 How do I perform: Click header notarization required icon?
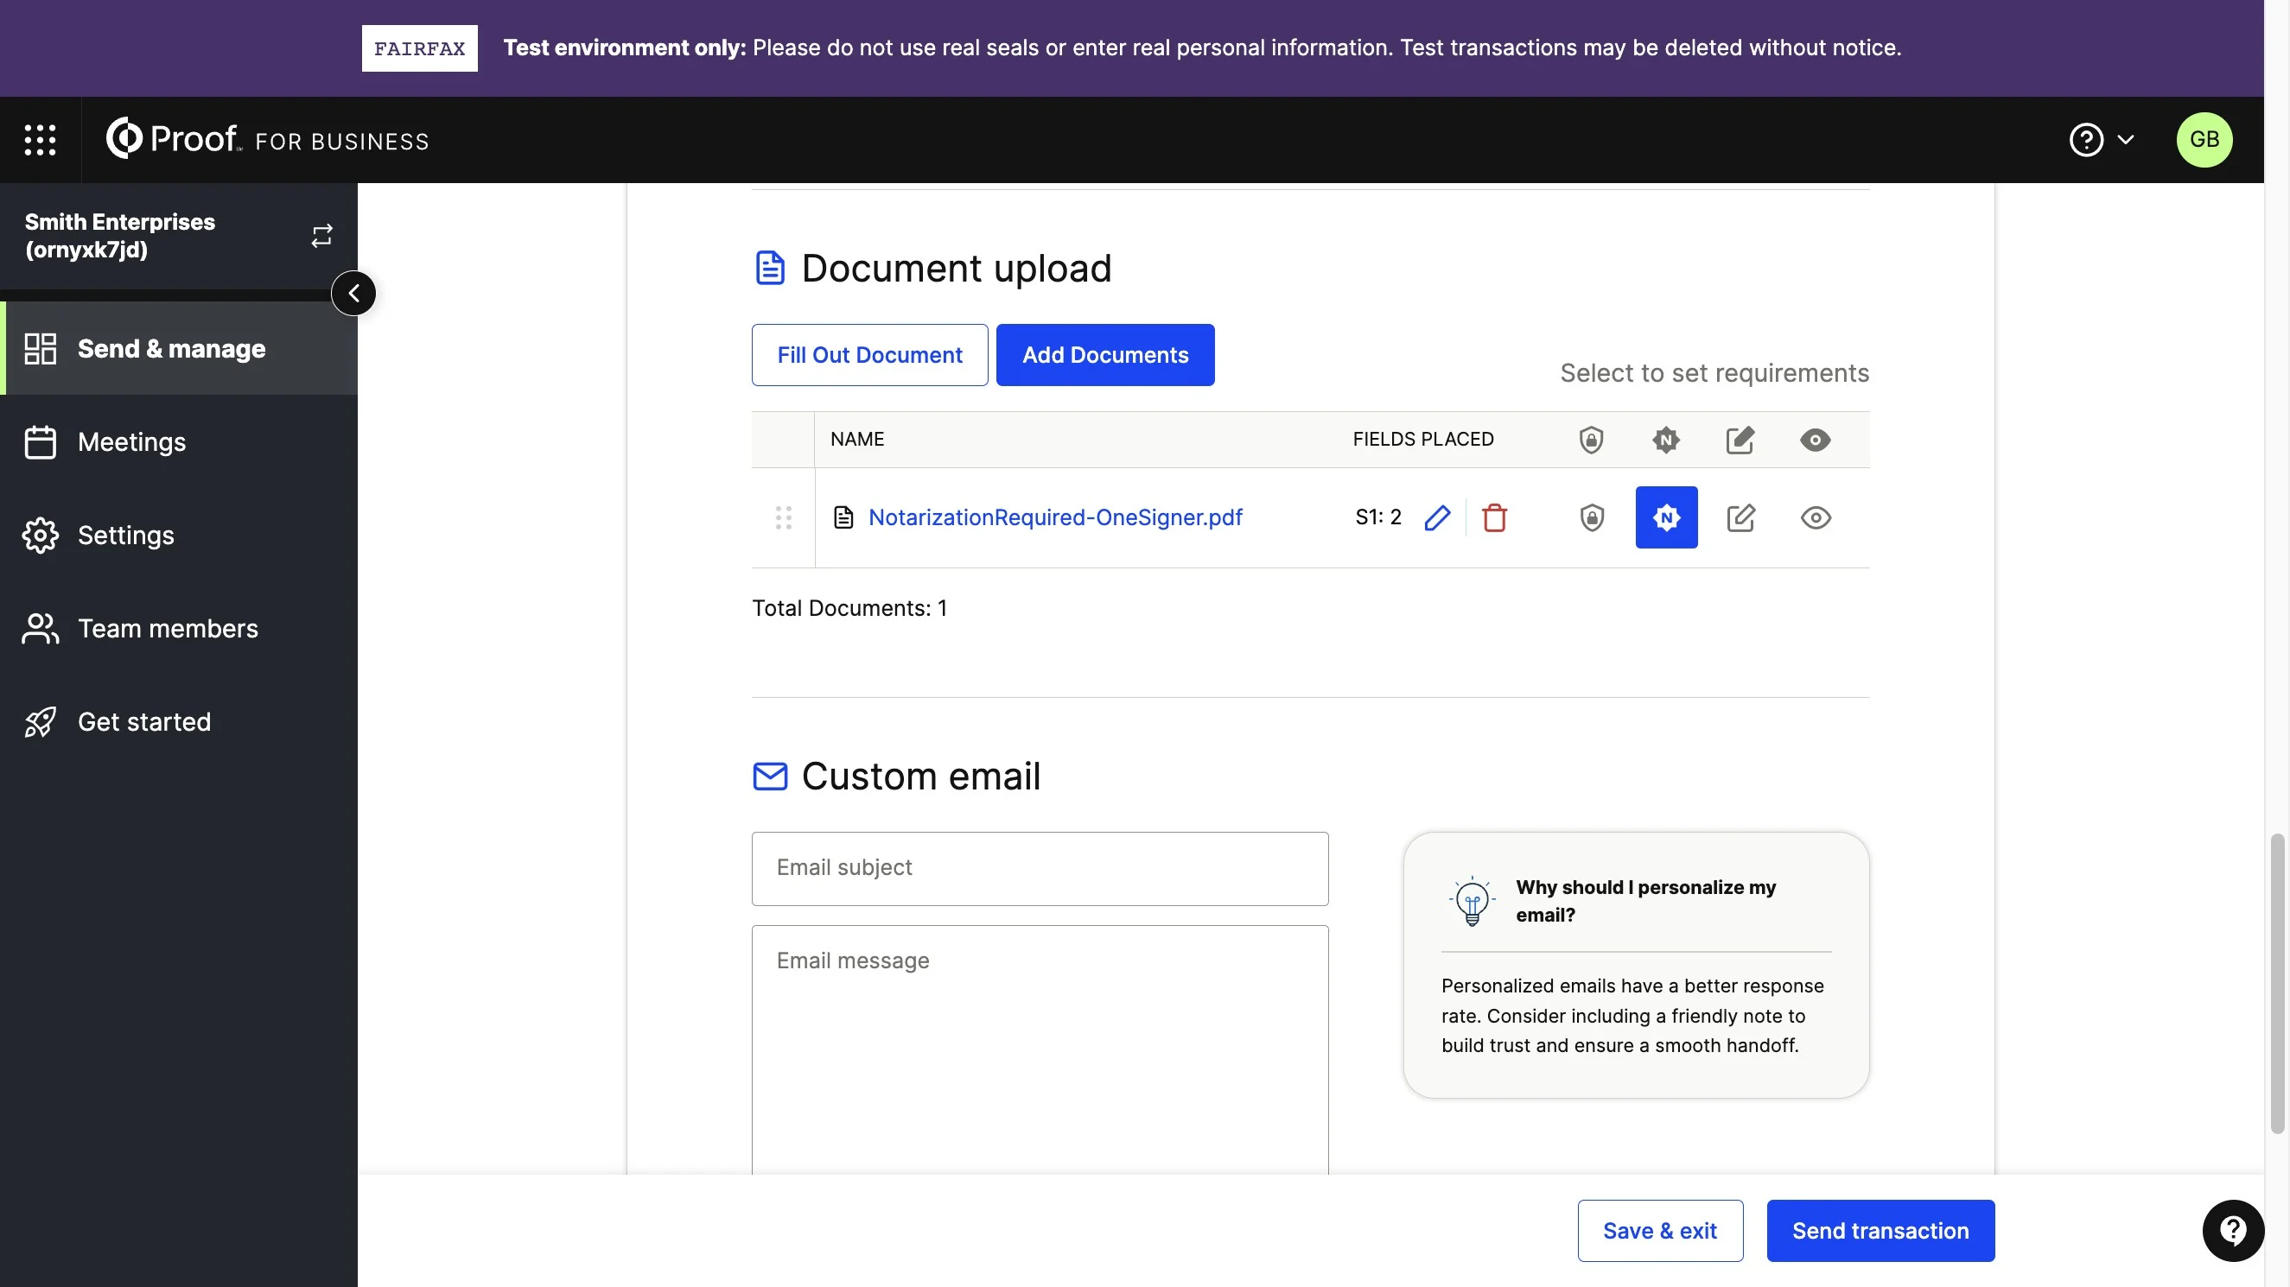coord(1666,440)
